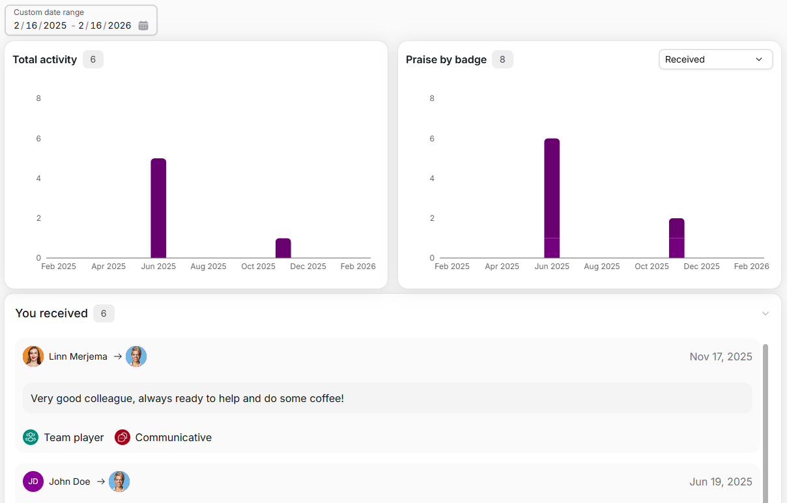This screenshot has width=787, height=503.
Task: Click November 2025 bar in Praise by badge
Action: point(676,238)
